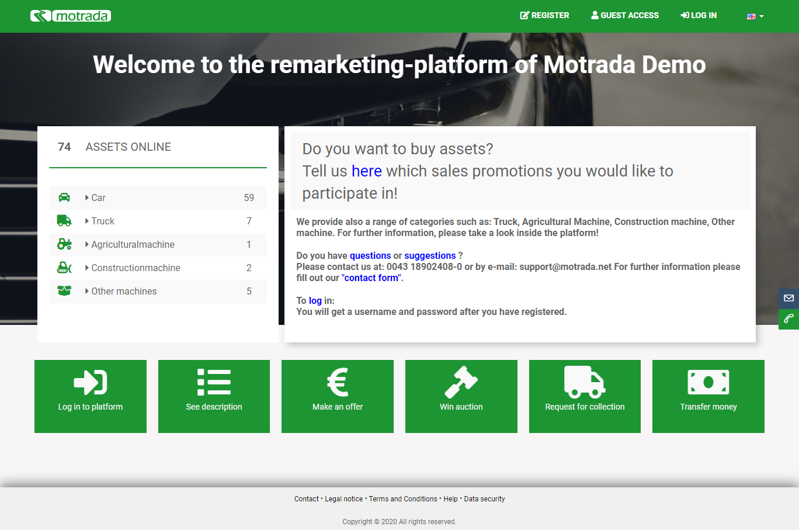
Task: Open the GUEST ACCESS menu item
Action: pos(625,15)
